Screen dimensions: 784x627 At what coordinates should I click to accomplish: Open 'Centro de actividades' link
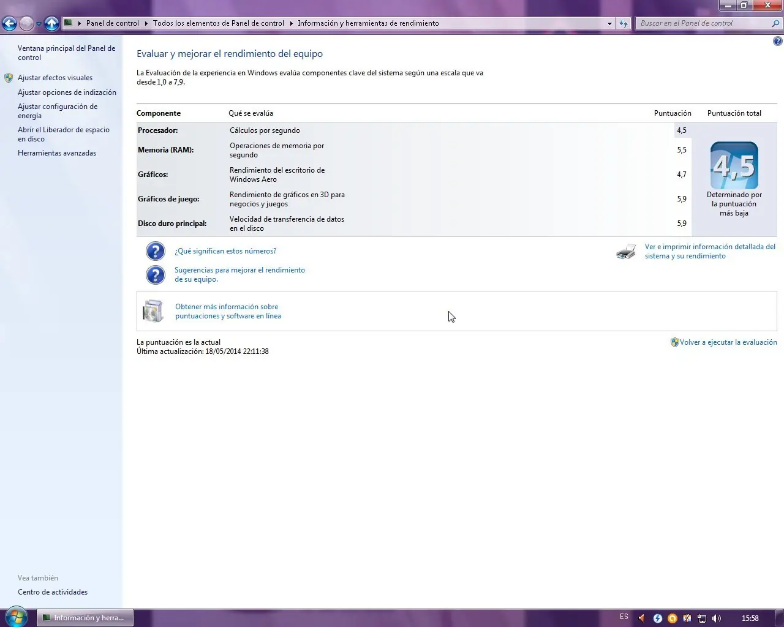click(x=53, y=592)
